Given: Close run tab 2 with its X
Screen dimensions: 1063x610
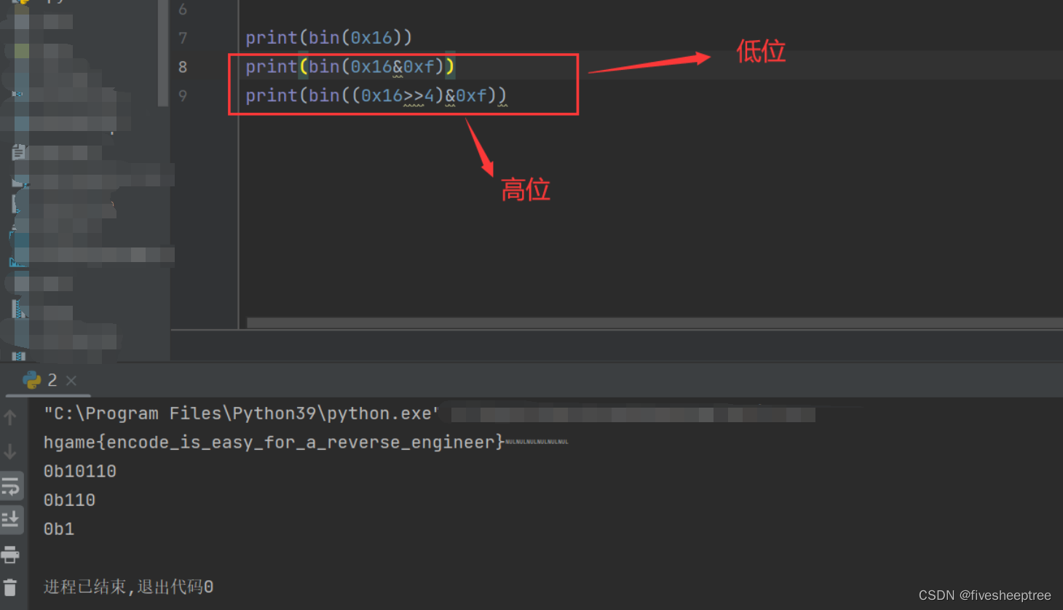Looking at the screenshot, I should 69,380.
